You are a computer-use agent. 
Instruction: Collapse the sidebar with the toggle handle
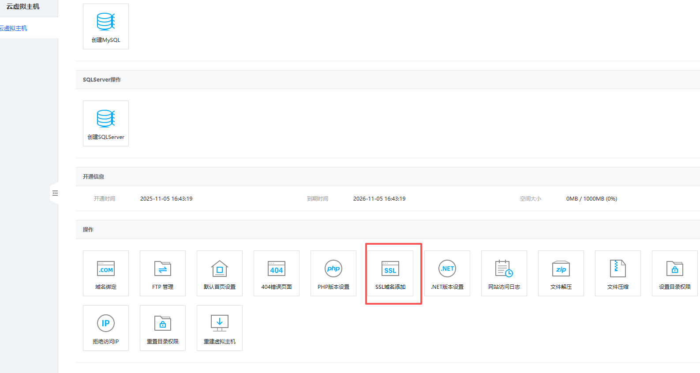(x=55, y=193)
